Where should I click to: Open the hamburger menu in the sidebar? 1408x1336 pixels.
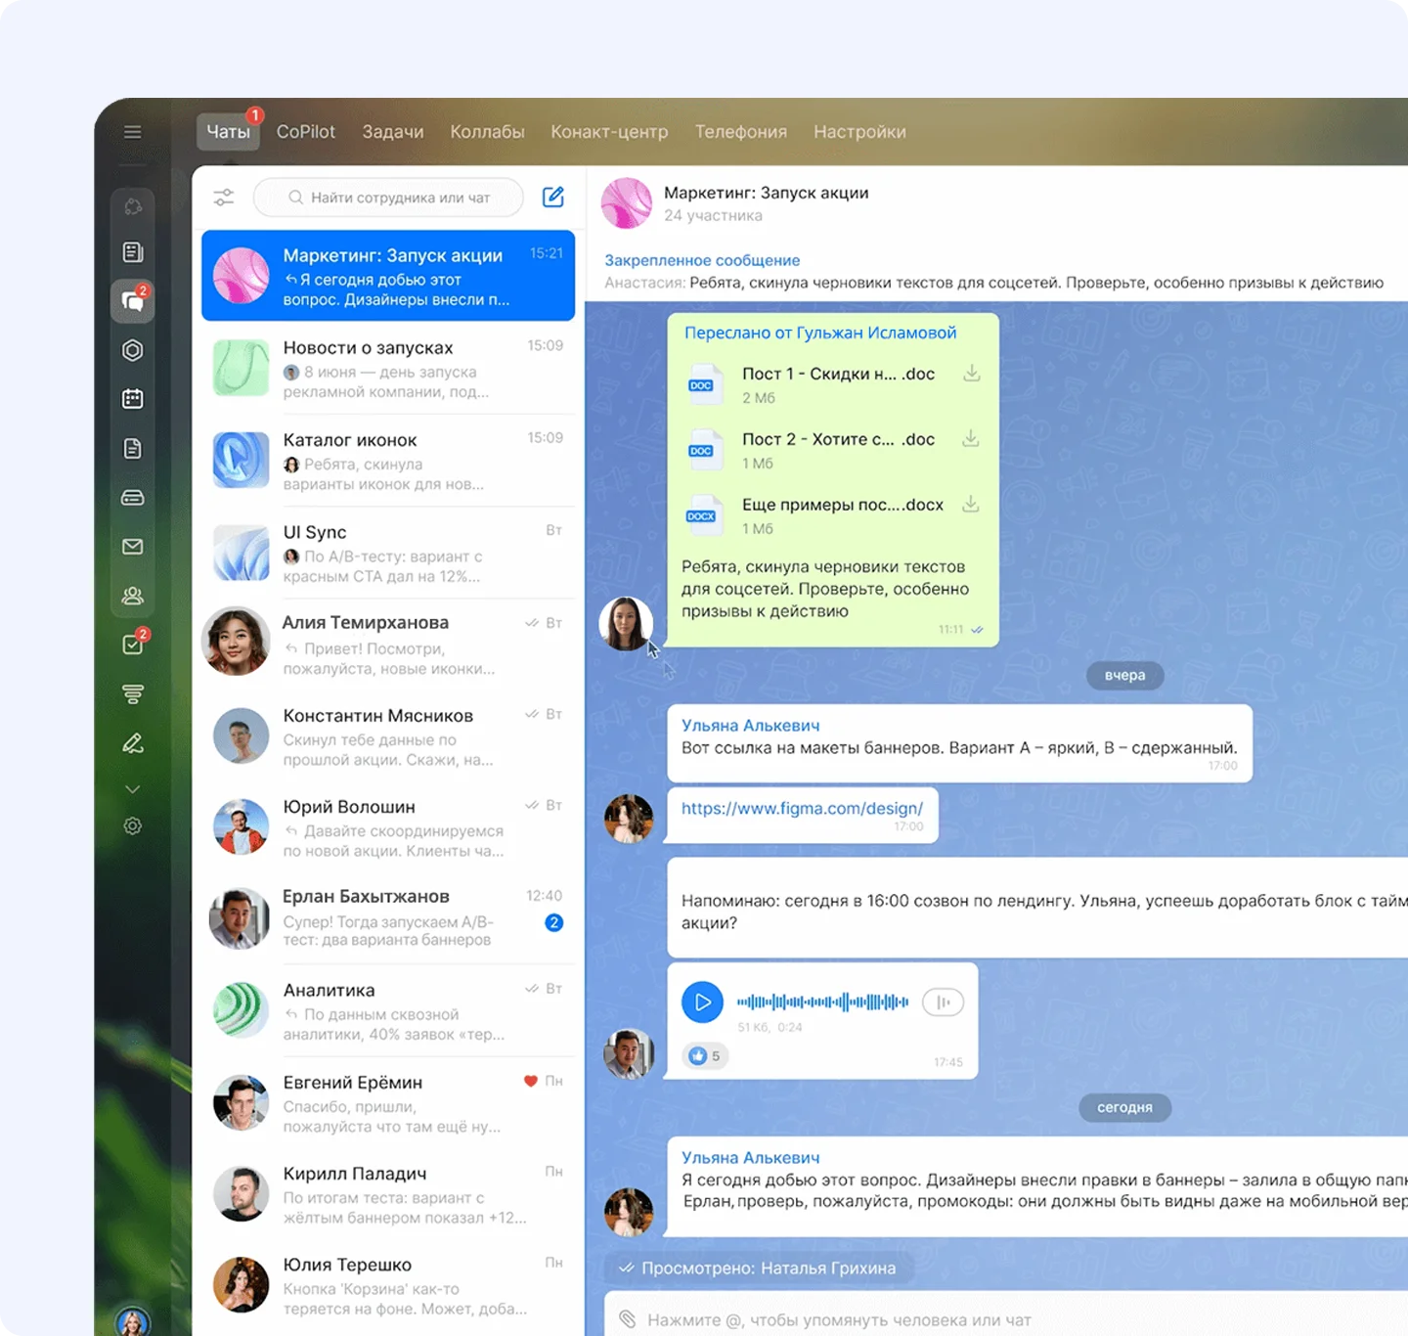pos(133,132)
